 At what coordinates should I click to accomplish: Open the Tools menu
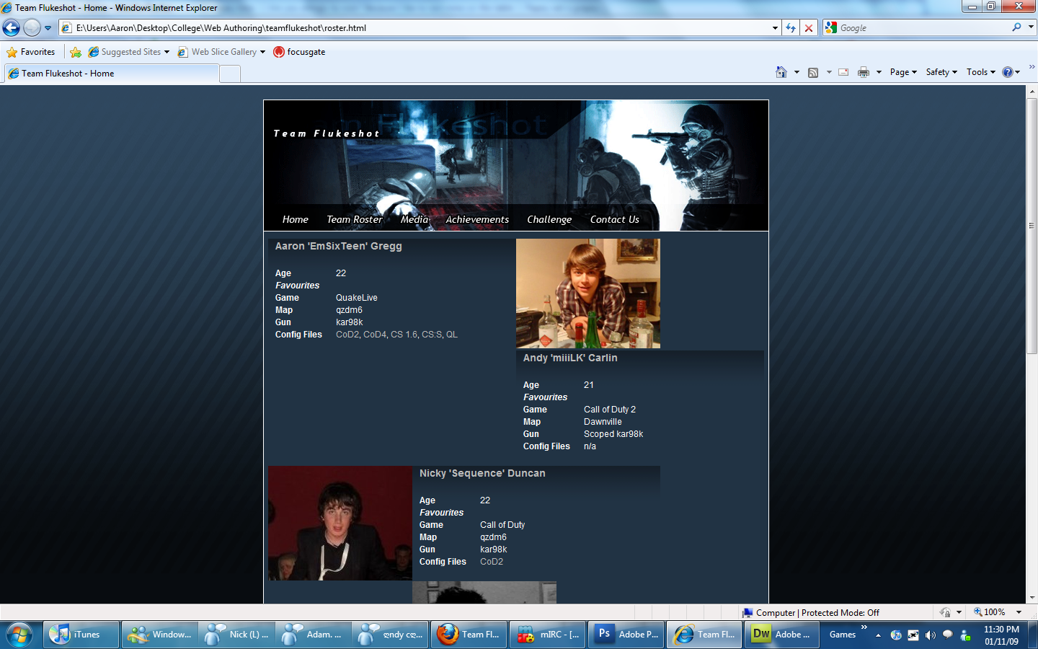[x=980, y=72]
